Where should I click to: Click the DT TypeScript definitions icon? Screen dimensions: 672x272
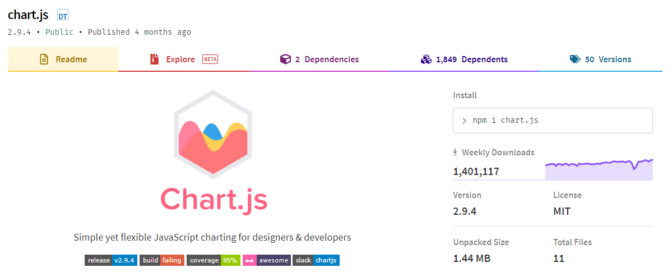pos(63,16)
